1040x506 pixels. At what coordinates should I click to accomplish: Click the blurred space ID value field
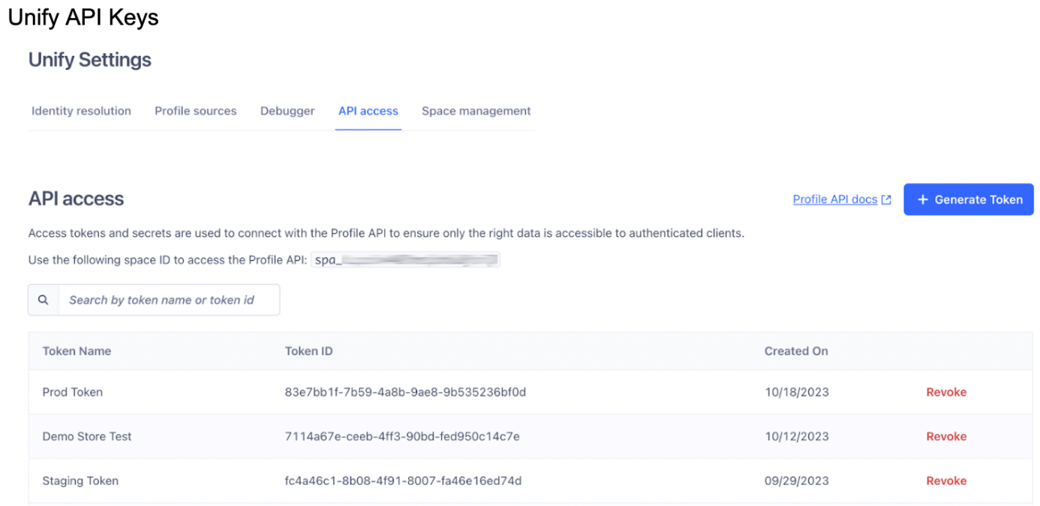(x=405, y=260)
